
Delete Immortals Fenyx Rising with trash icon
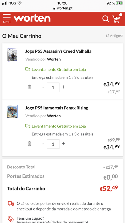[x=29, y=144]
